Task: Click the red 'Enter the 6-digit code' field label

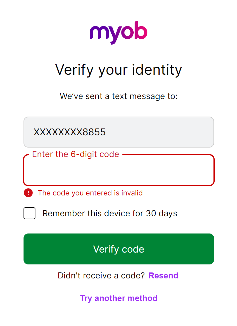Action: coord(76,154)
